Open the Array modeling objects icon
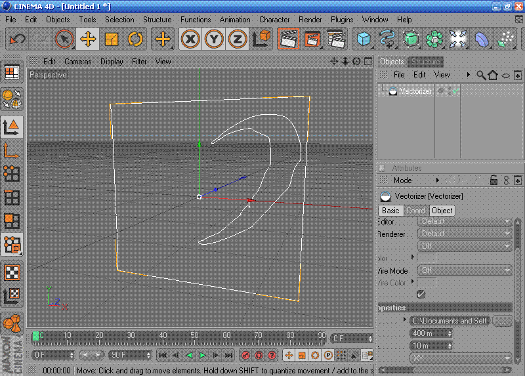525x376 pixels. click(434, 39)
